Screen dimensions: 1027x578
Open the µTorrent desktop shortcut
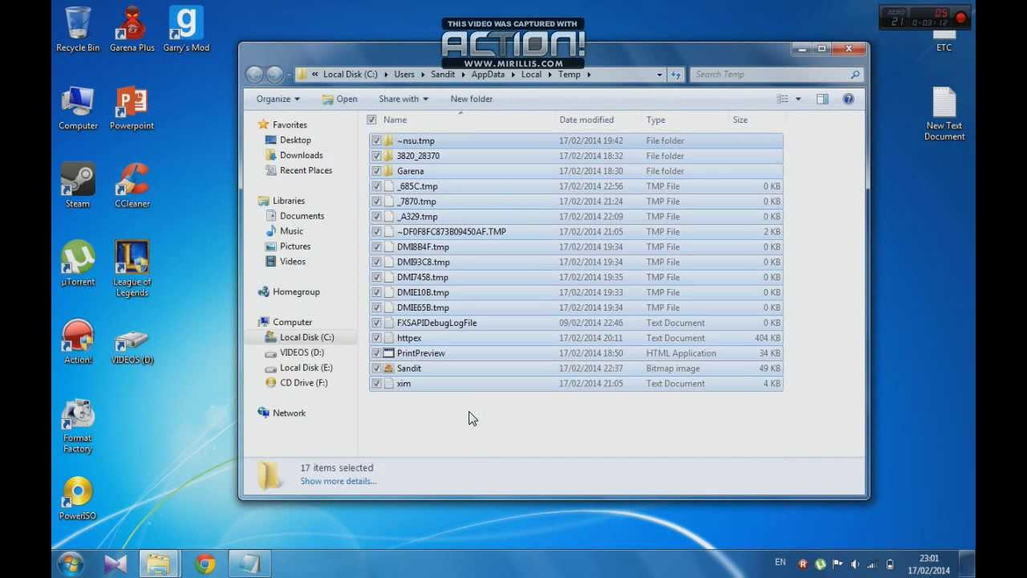coord(78,263)
